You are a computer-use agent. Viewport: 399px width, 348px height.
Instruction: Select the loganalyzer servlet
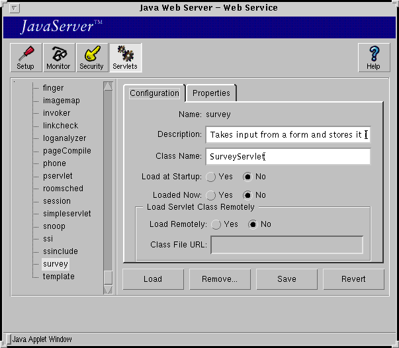coord(64,138)
